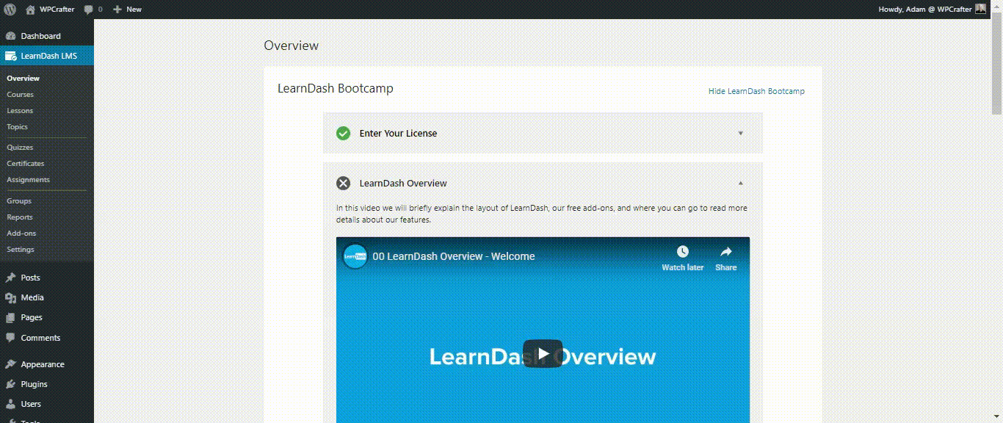Open LearnDash LMS sidebar menu
Image resolution: width=1003 pixels, height=423 pixels.
(x=47, y=56)
